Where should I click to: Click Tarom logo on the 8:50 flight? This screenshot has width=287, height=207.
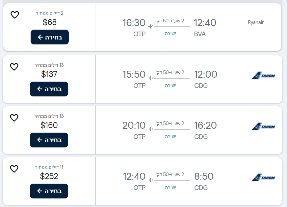pyautogui.click(x=263, y=178)
